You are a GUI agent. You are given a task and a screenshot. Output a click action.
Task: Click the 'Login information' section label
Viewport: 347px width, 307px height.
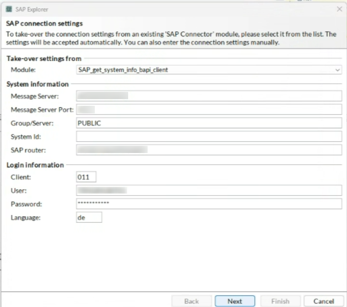pyautogui.click(x=35, y=165)
